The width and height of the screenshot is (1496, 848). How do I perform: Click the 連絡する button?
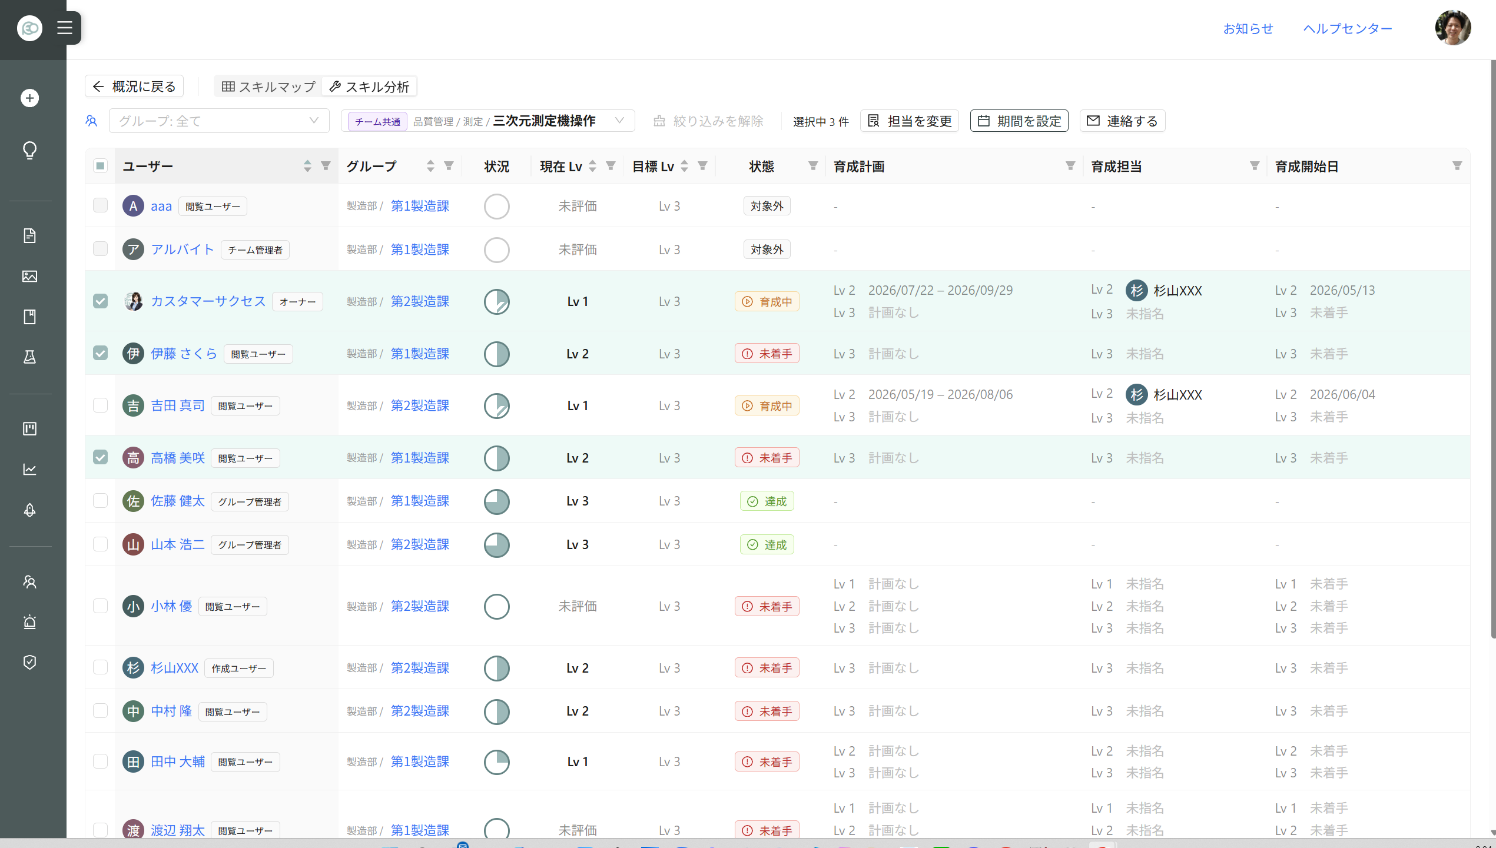click(1122, 121)
